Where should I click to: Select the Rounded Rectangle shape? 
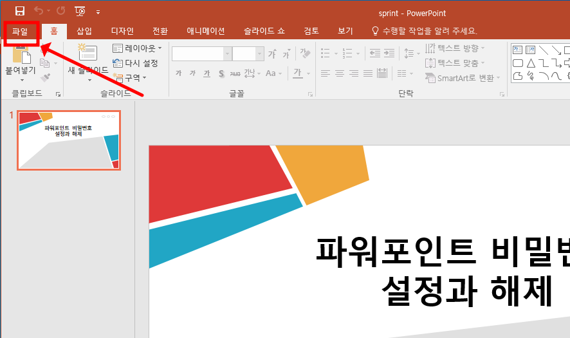coord(518,63)
